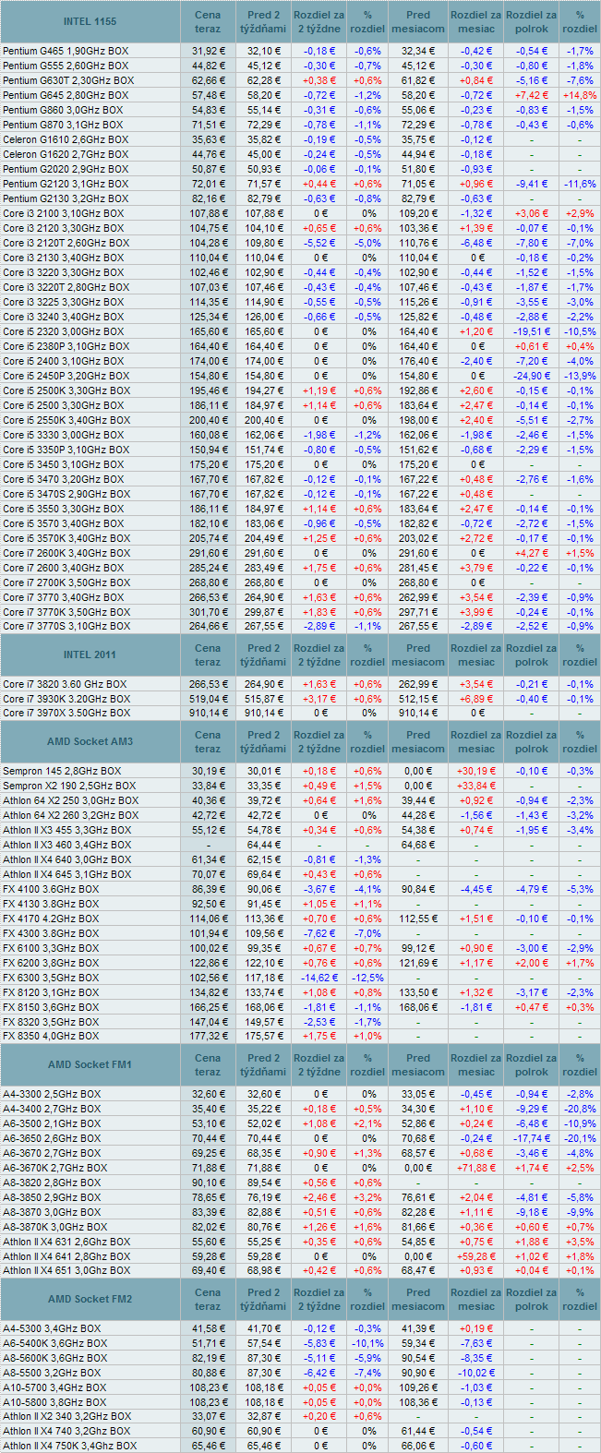
Task: Click "-20,8%" in the A4-3400 row
Action: pos(580,1109)
